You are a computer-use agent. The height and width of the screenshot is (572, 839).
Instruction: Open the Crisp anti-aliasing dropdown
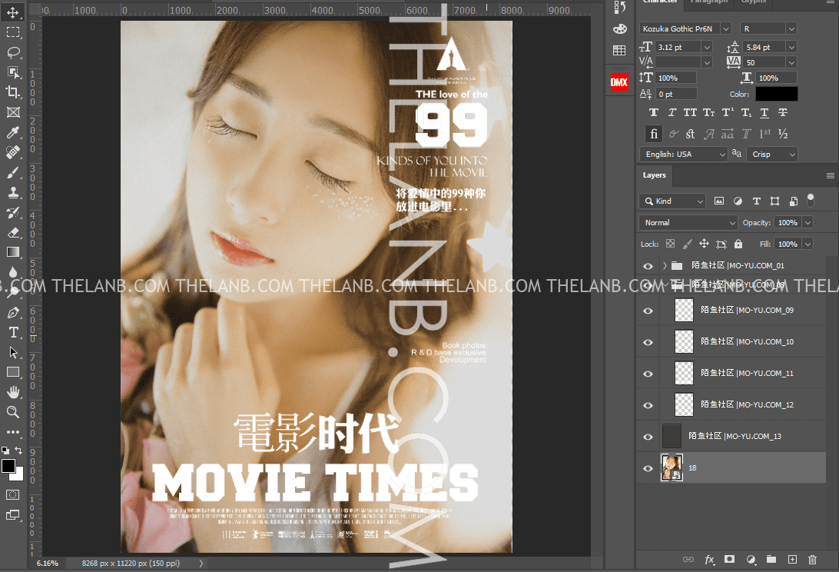[x=771, y=154]
